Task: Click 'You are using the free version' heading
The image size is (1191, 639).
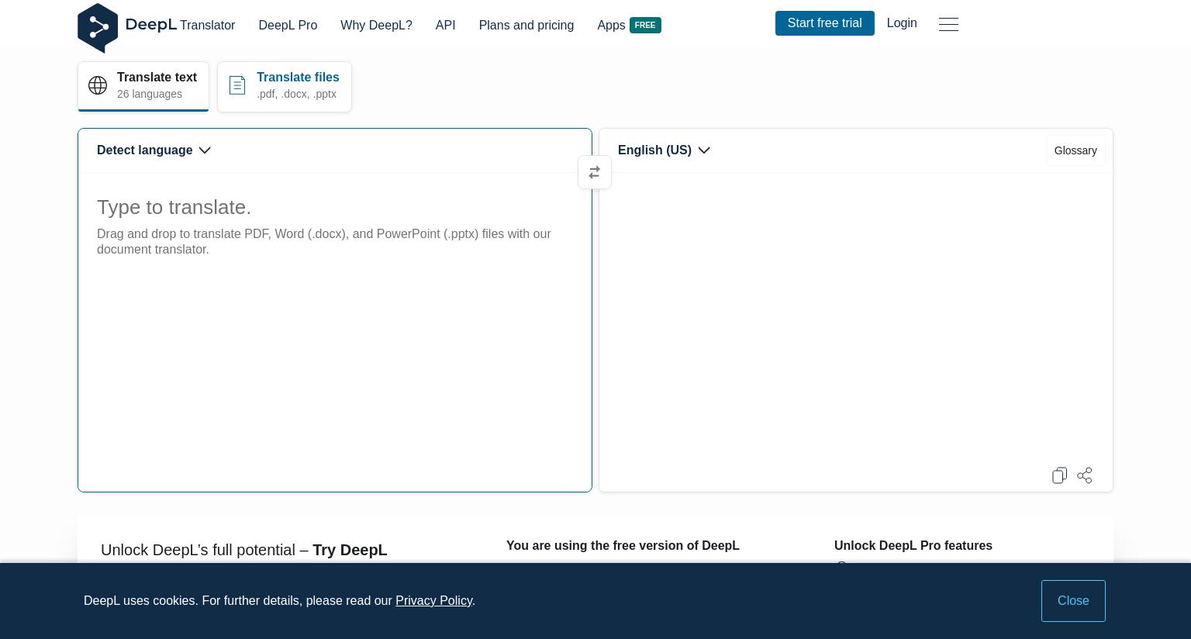Action: coord(623,546)
